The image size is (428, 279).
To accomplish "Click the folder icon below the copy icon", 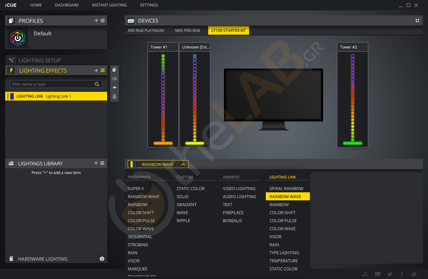I will pos(114,79).
